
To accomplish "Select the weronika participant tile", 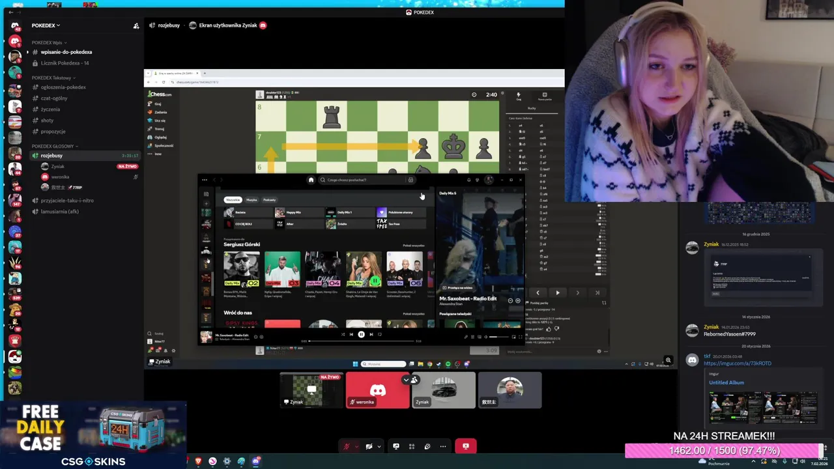I will pos(378,390).
